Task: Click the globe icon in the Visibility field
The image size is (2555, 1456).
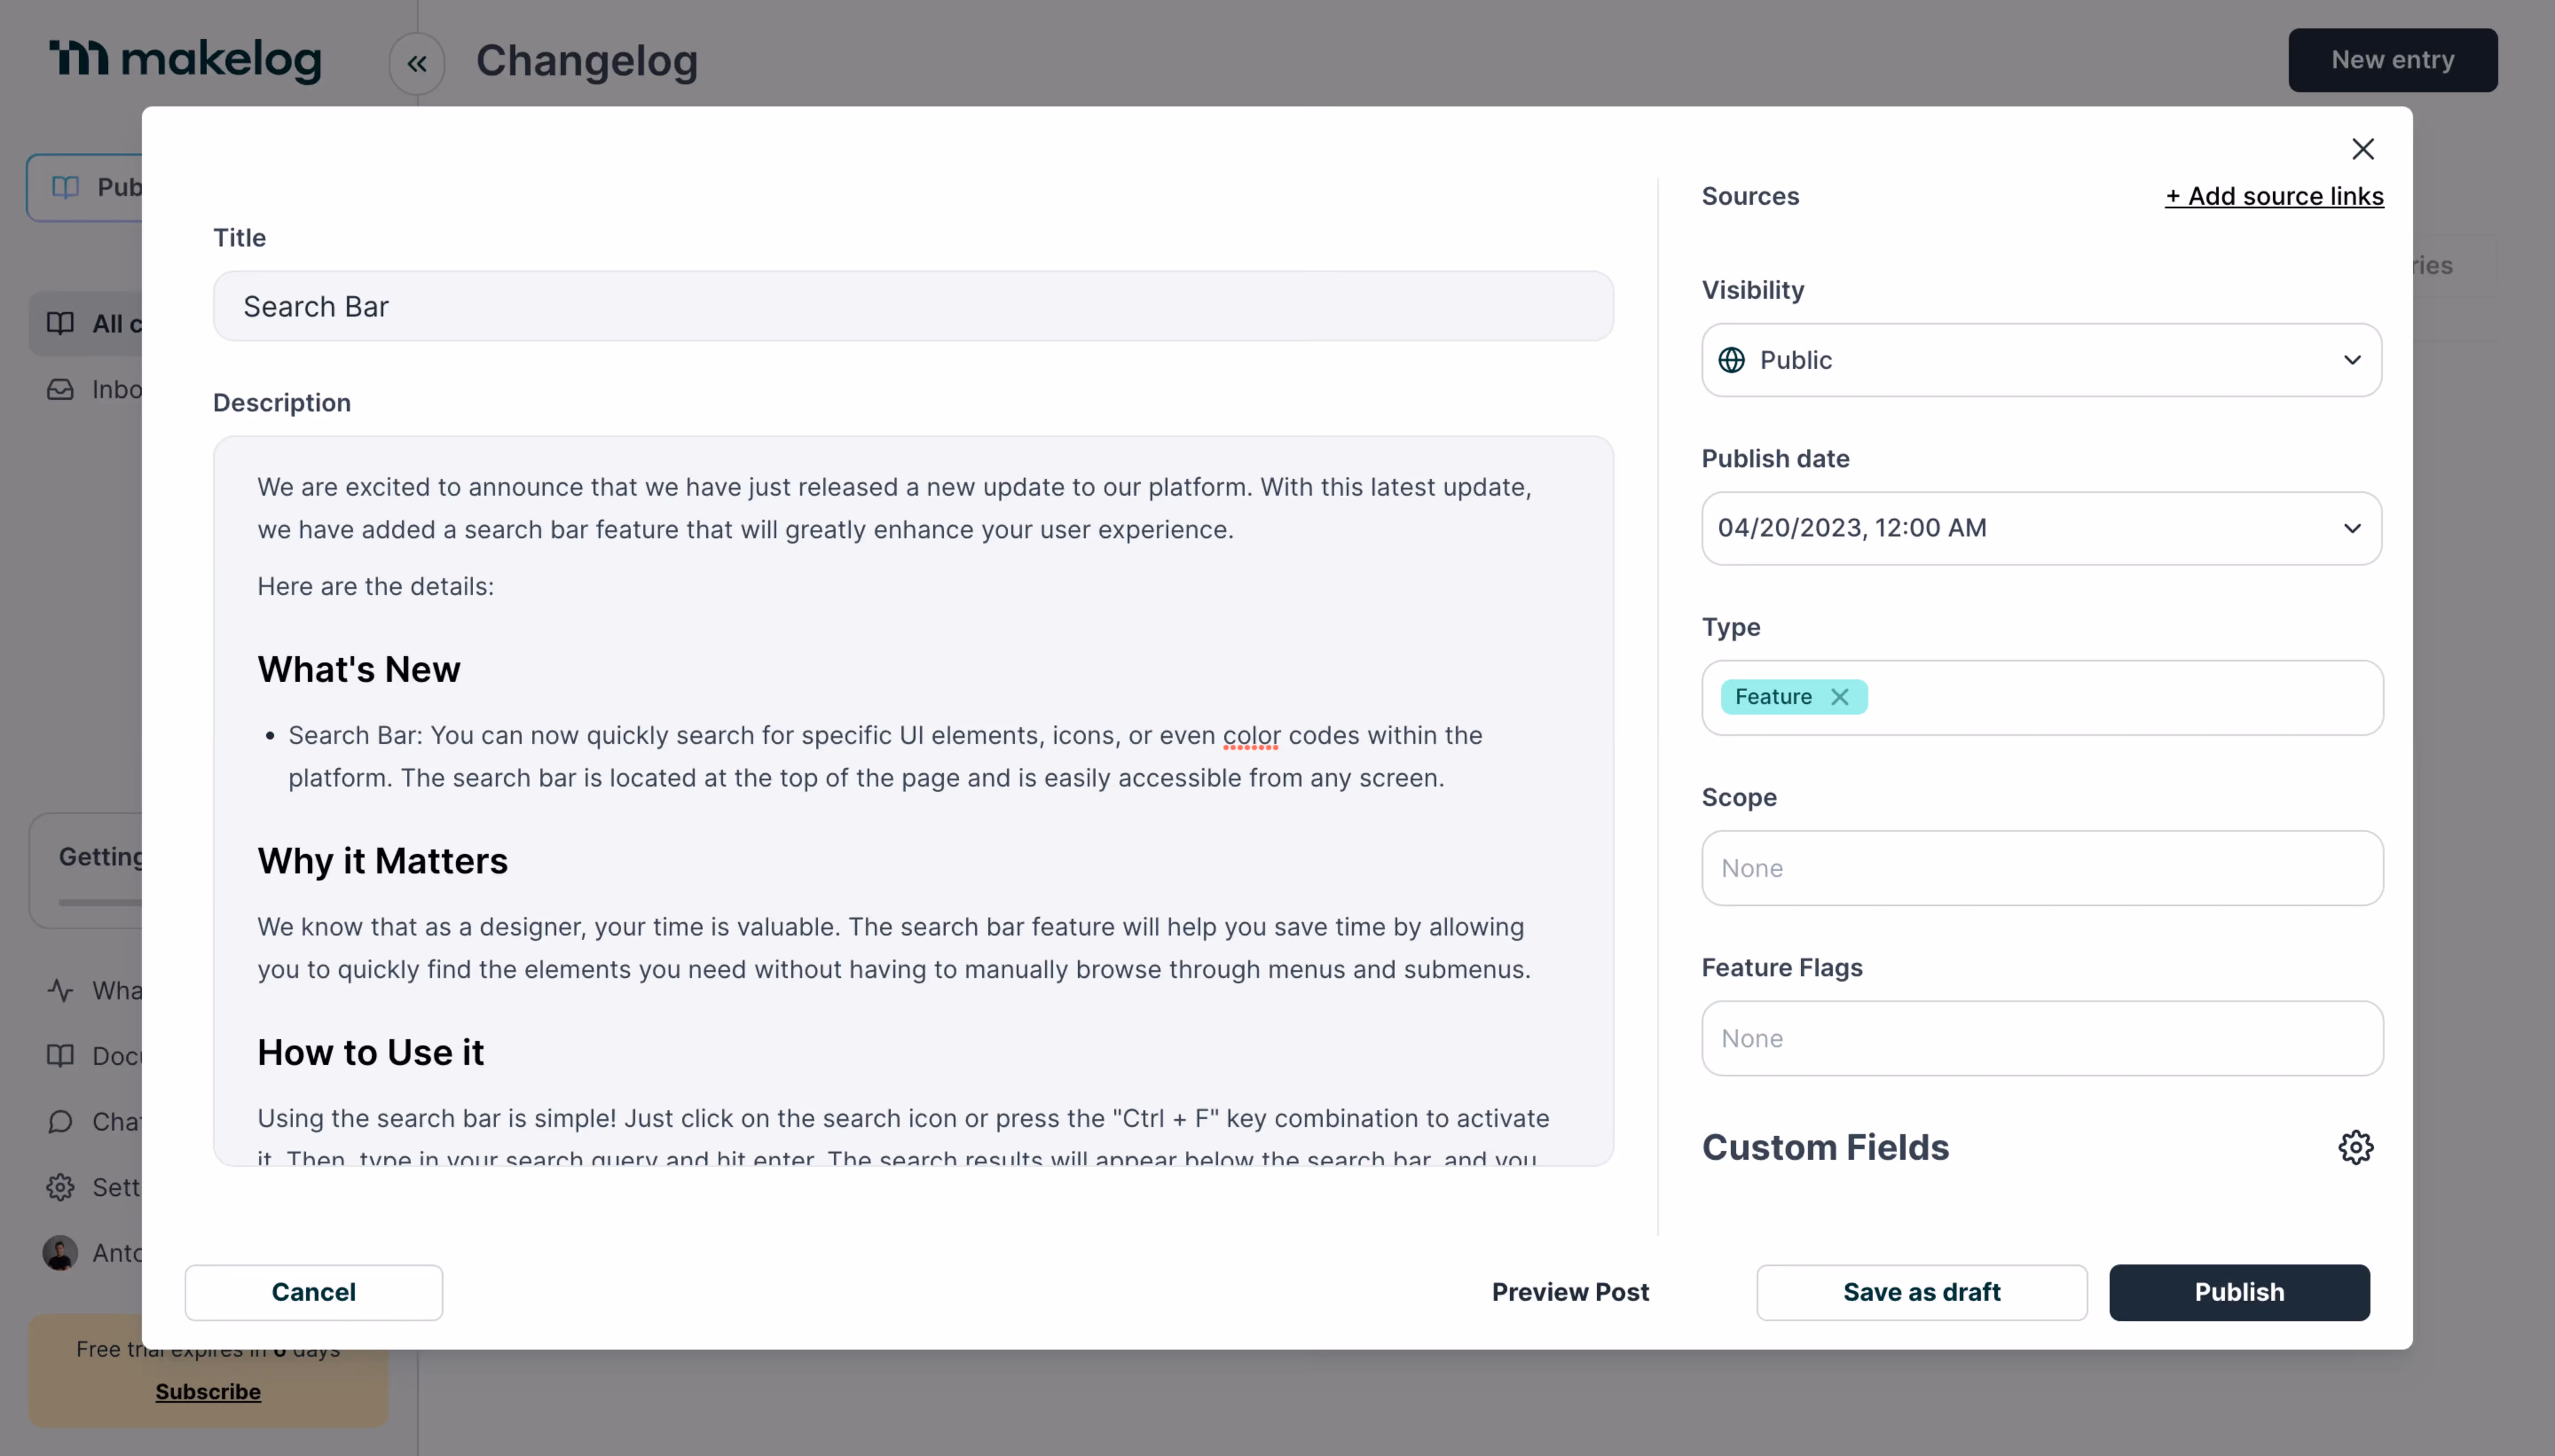Action: (1732, 360)
